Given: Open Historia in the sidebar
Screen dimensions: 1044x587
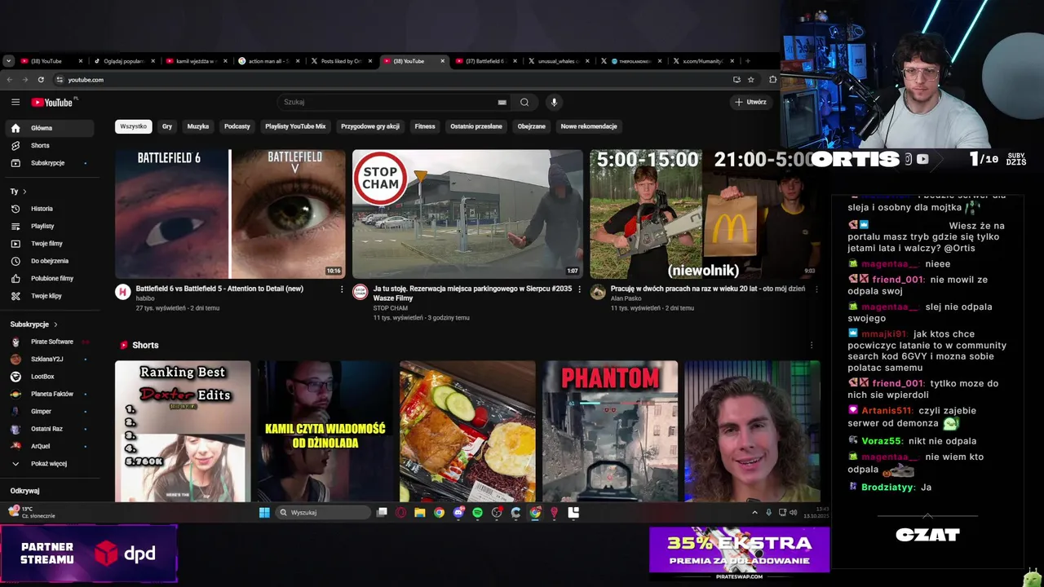Looking at the screenshot, I should point(51,209).
